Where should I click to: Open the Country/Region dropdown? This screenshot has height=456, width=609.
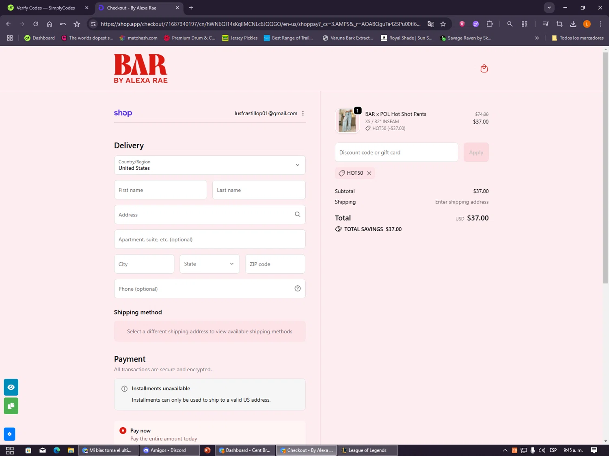pos(209,165)
